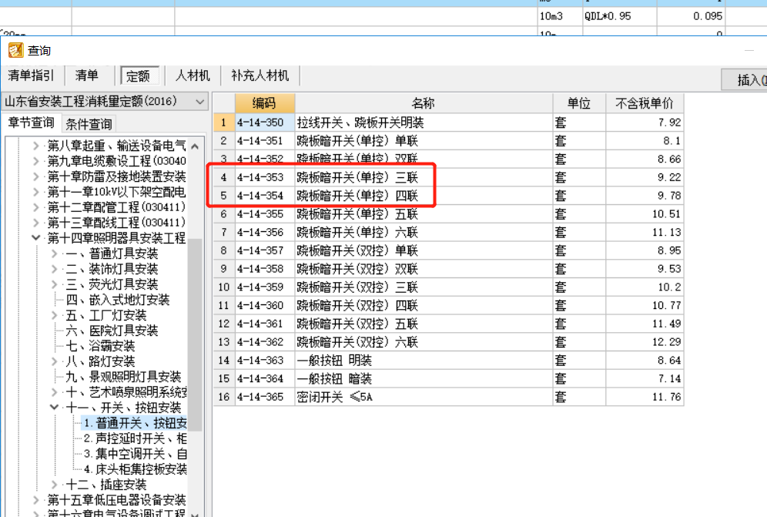
Task: Minimize the 查询 window
Action: point(749,50)
